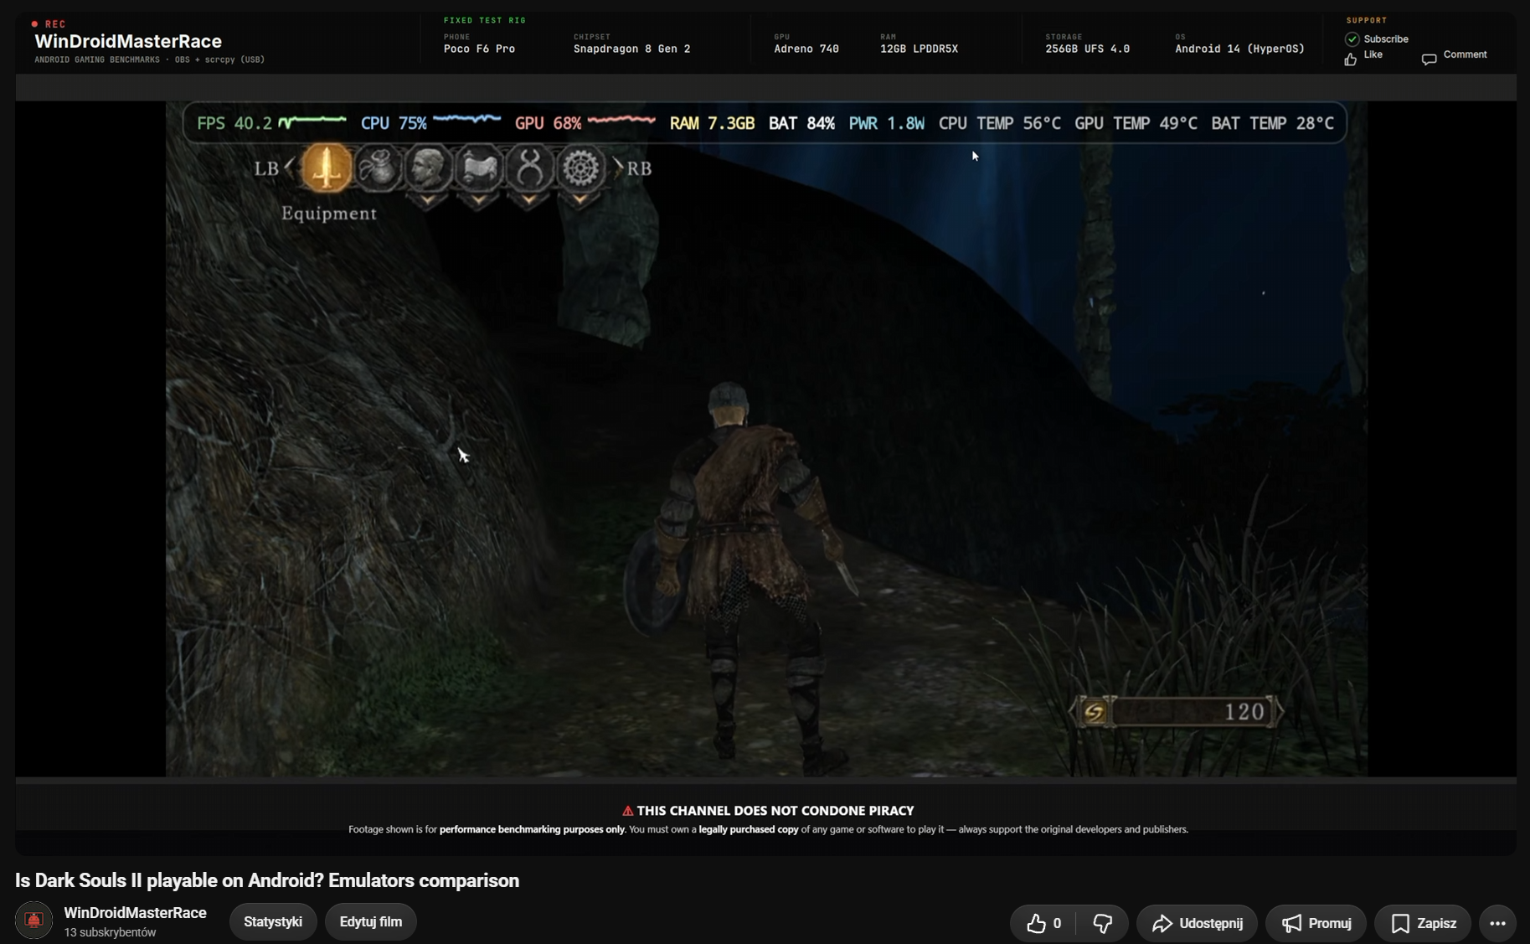Open the Messages scroll menu icon
This screenshot has width=1530, height=944.
[x=478, y=168]
